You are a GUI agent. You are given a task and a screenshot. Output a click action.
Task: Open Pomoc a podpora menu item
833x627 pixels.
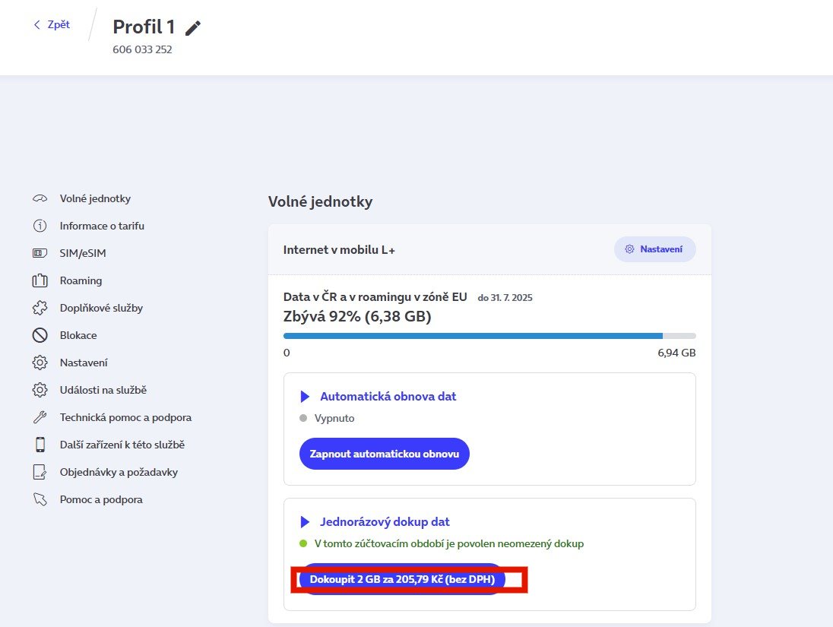101,499
